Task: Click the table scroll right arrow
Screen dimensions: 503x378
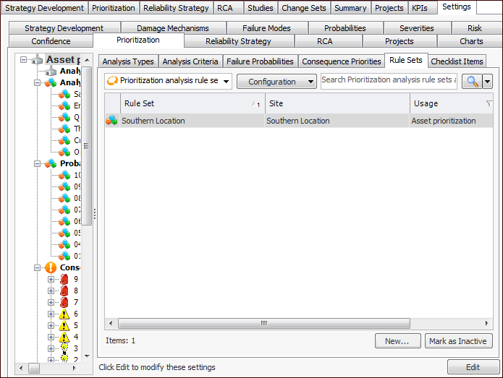Action: [x=486, y=323]
